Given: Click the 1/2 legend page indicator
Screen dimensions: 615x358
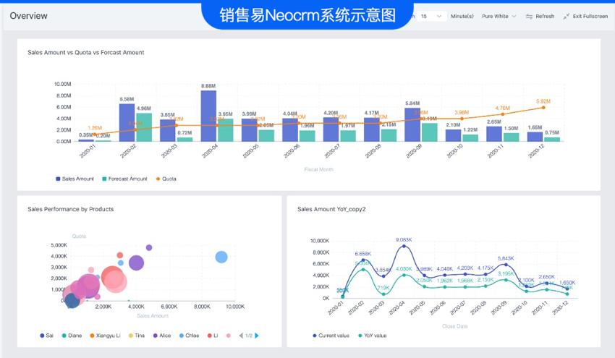Looking at the screenshot, I should click(249, 336).
